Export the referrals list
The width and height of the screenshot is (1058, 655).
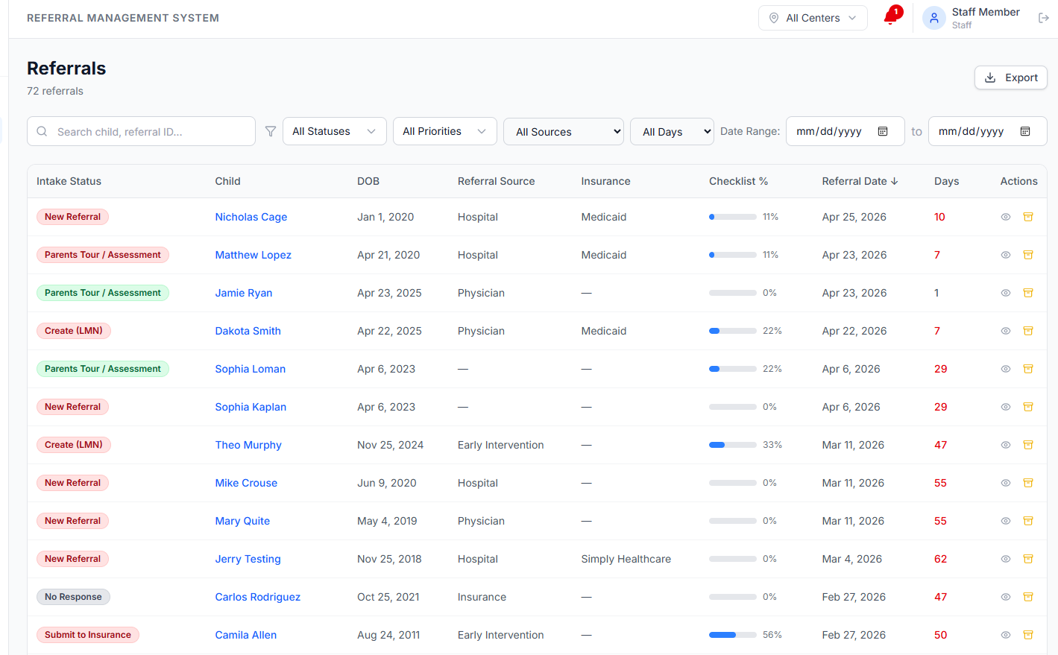click(x=1011, y=77)
